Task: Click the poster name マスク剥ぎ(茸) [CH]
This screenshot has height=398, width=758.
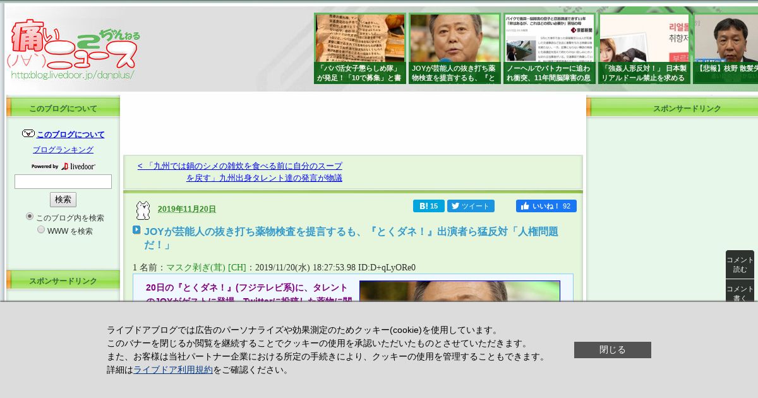Action: tap(206, 267)
